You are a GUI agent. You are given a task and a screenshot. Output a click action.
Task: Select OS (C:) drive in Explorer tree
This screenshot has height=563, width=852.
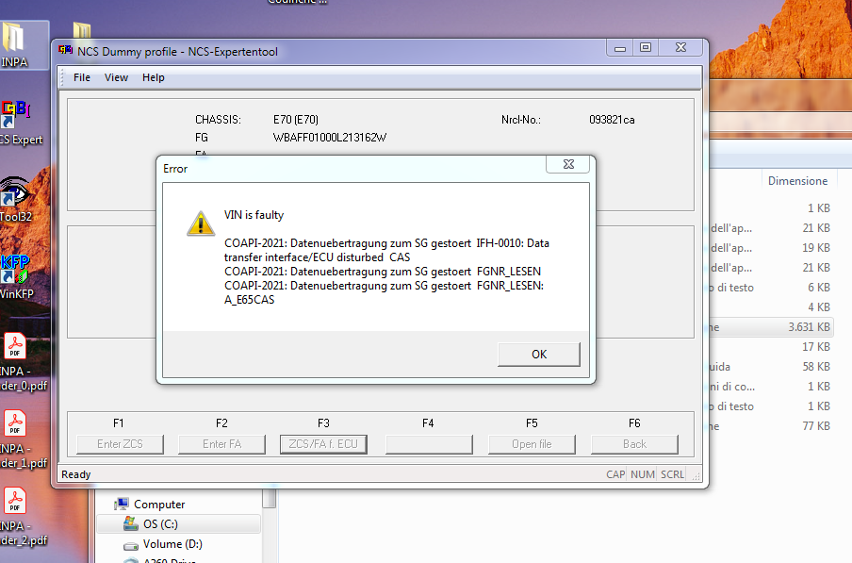coord(179,524)
